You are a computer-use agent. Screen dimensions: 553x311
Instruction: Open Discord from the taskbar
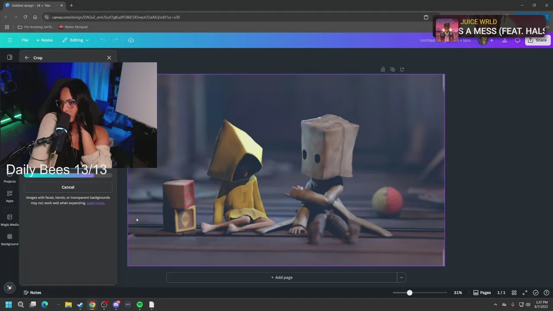coord(116,305)
